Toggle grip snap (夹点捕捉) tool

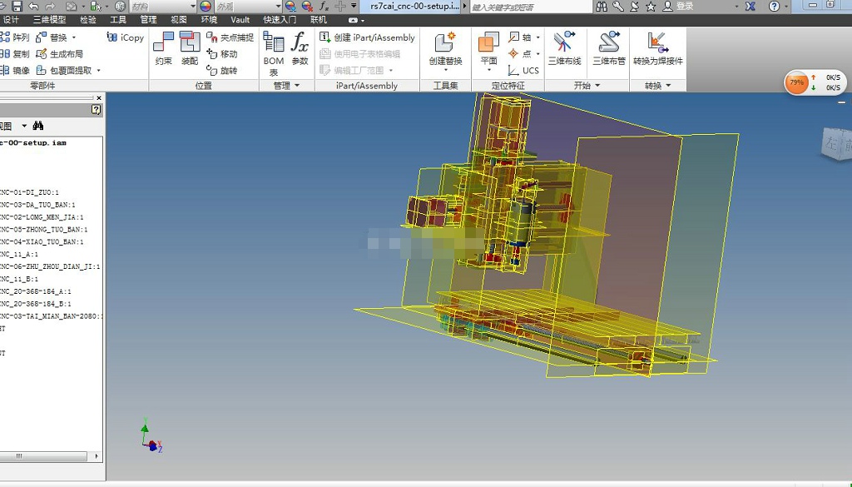click(230, 37)
